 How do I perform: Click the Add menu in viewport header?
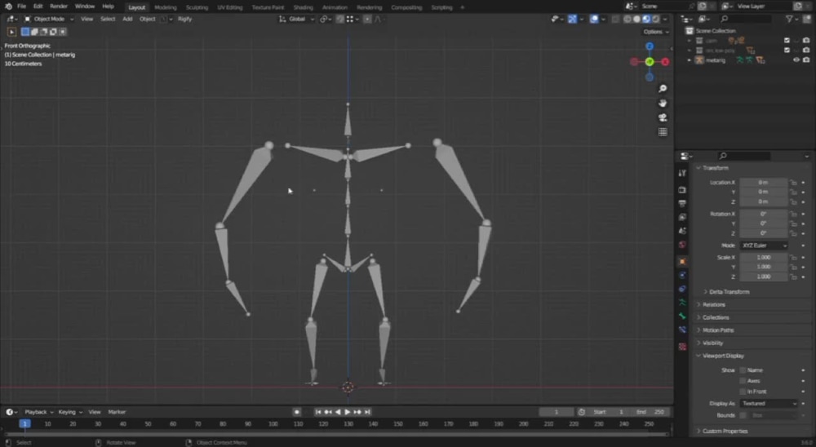tap(127, 20)
